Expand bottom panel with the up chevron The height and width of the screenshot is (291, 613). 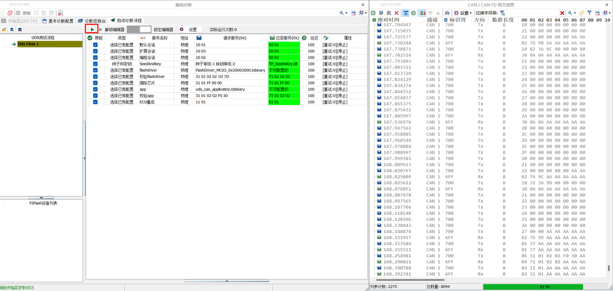[227, 281]
